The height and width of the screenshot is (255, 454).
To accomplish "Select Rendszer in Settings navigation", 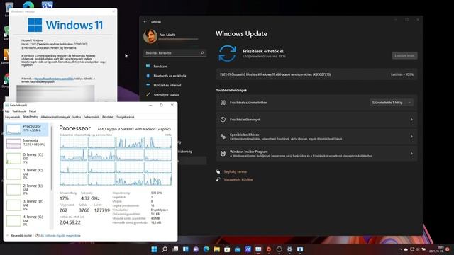I will click(175, 66).
